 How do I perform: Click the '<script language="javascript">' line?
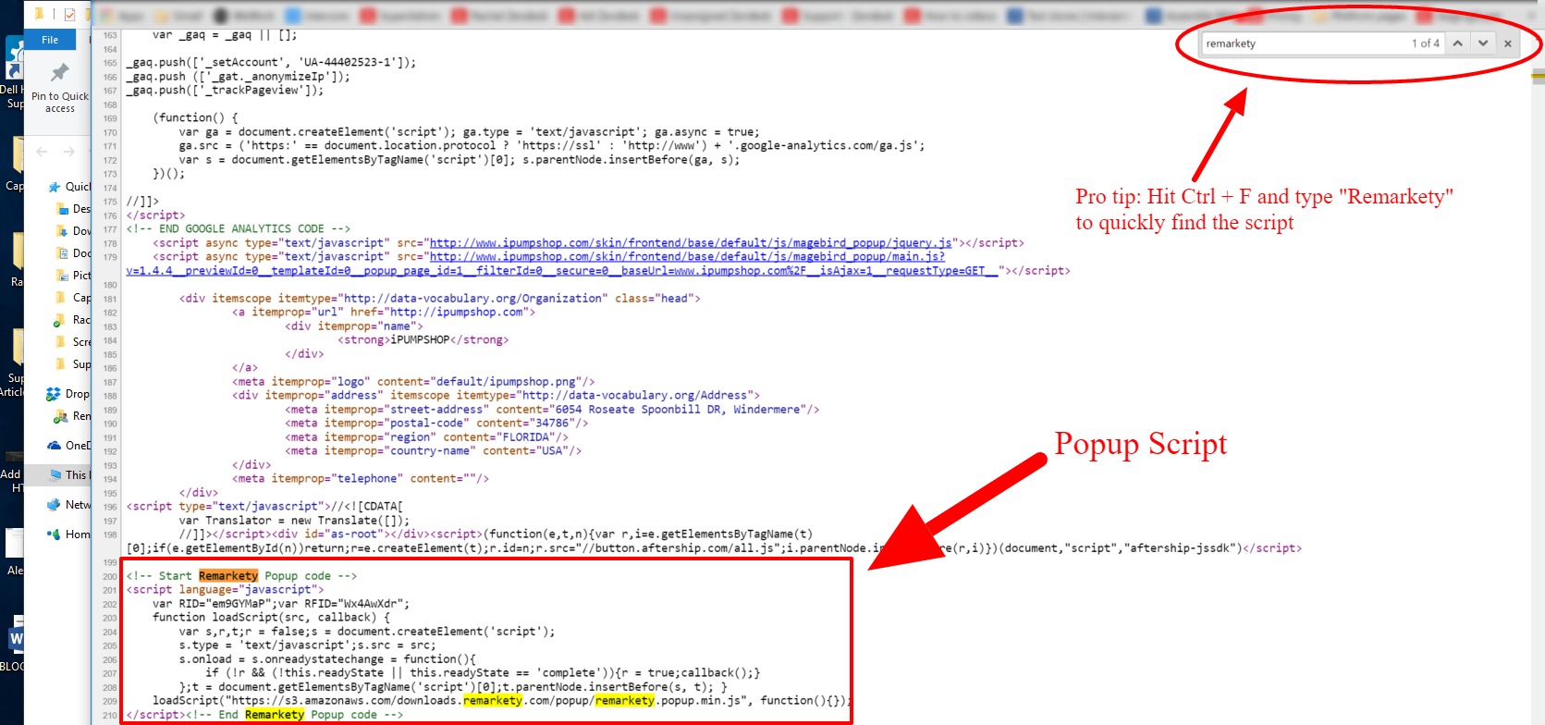226,590
